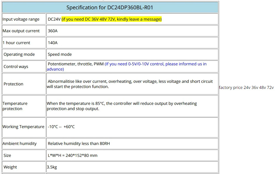This screenshot has width=277, height=174.
Task: Click the '-10°C -- +60°C' value
Action: tap(61, 127)
